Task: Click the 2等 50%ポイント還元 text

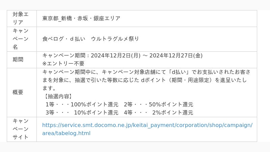Action: pos(159,104)
